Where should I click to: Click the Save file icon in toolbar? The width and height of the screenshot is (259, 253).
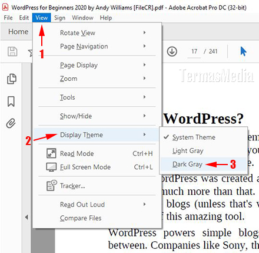point(12,51)
